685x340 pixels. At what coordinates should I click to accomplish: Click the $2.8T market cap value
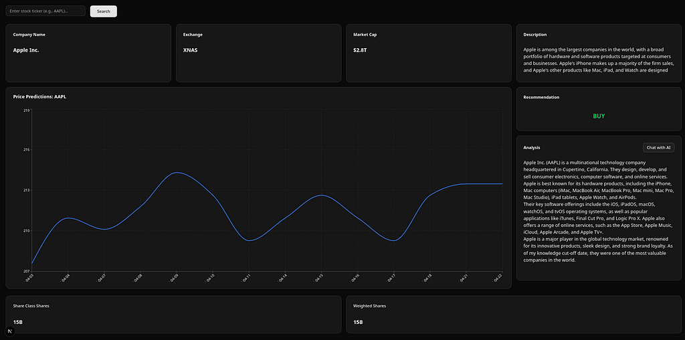360,50
